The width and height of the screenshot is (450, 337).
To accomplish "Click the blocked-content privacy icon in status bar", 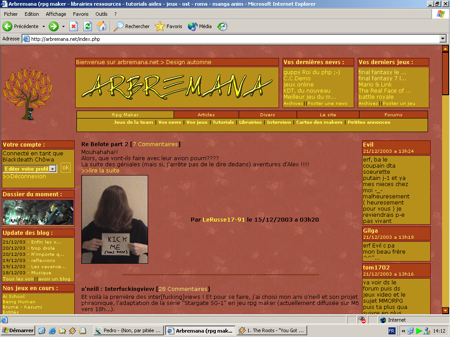I will (362, 320).
